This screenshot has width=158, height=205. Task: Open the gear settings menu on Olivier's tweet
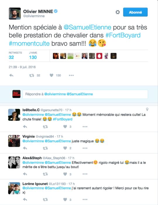tap(118, 12)
